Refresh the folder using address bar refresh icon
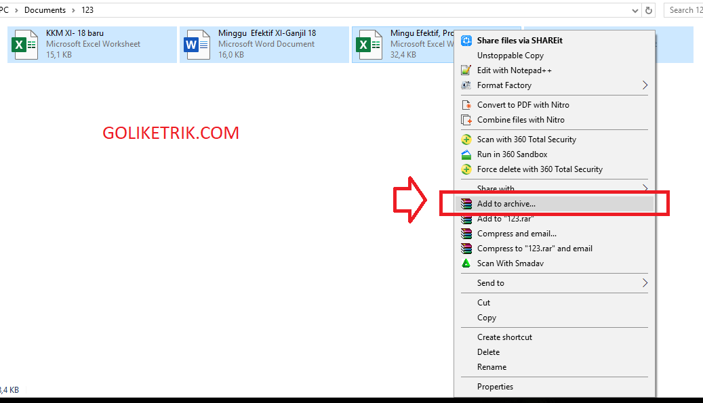 click(649, 10)
